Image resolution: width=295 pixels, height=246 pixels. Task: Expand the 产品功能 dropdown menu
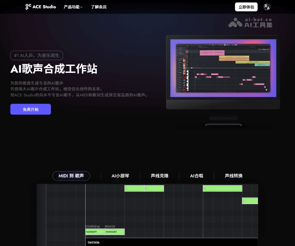pyautogui.click(x=72, y=7)
